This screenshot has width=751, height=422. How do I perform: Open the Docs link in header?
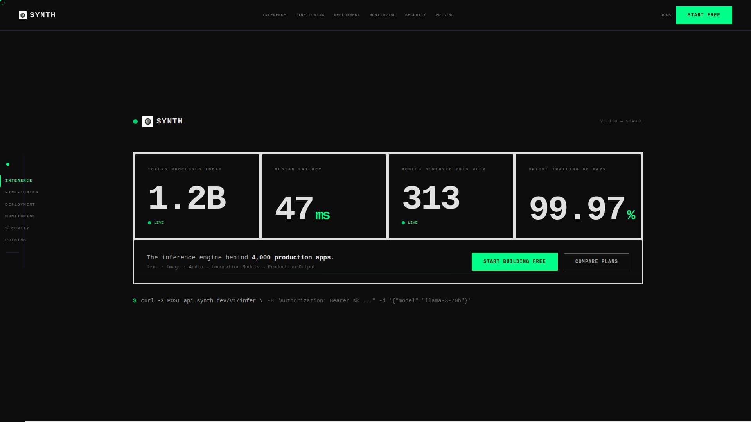[x=666, y=15]
